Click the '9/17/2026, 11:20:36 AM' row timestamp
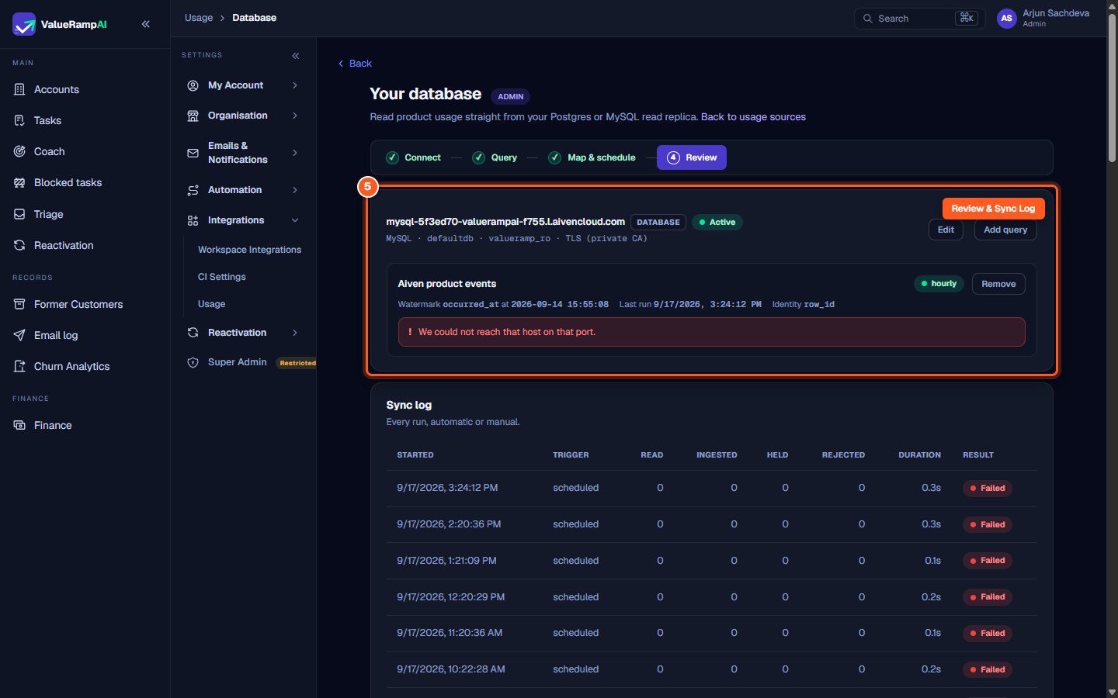This screenshot has width=1118, height=698. click(x=450, y=633)
